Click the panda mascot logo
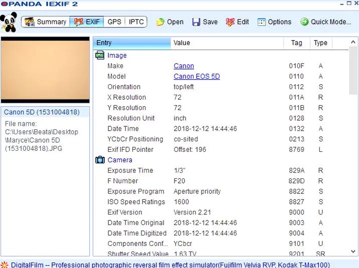The image size is (359, 268). 9,22
